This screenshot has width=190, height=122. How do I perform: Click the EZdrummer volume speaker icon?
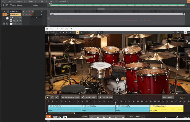pos(166,117)
